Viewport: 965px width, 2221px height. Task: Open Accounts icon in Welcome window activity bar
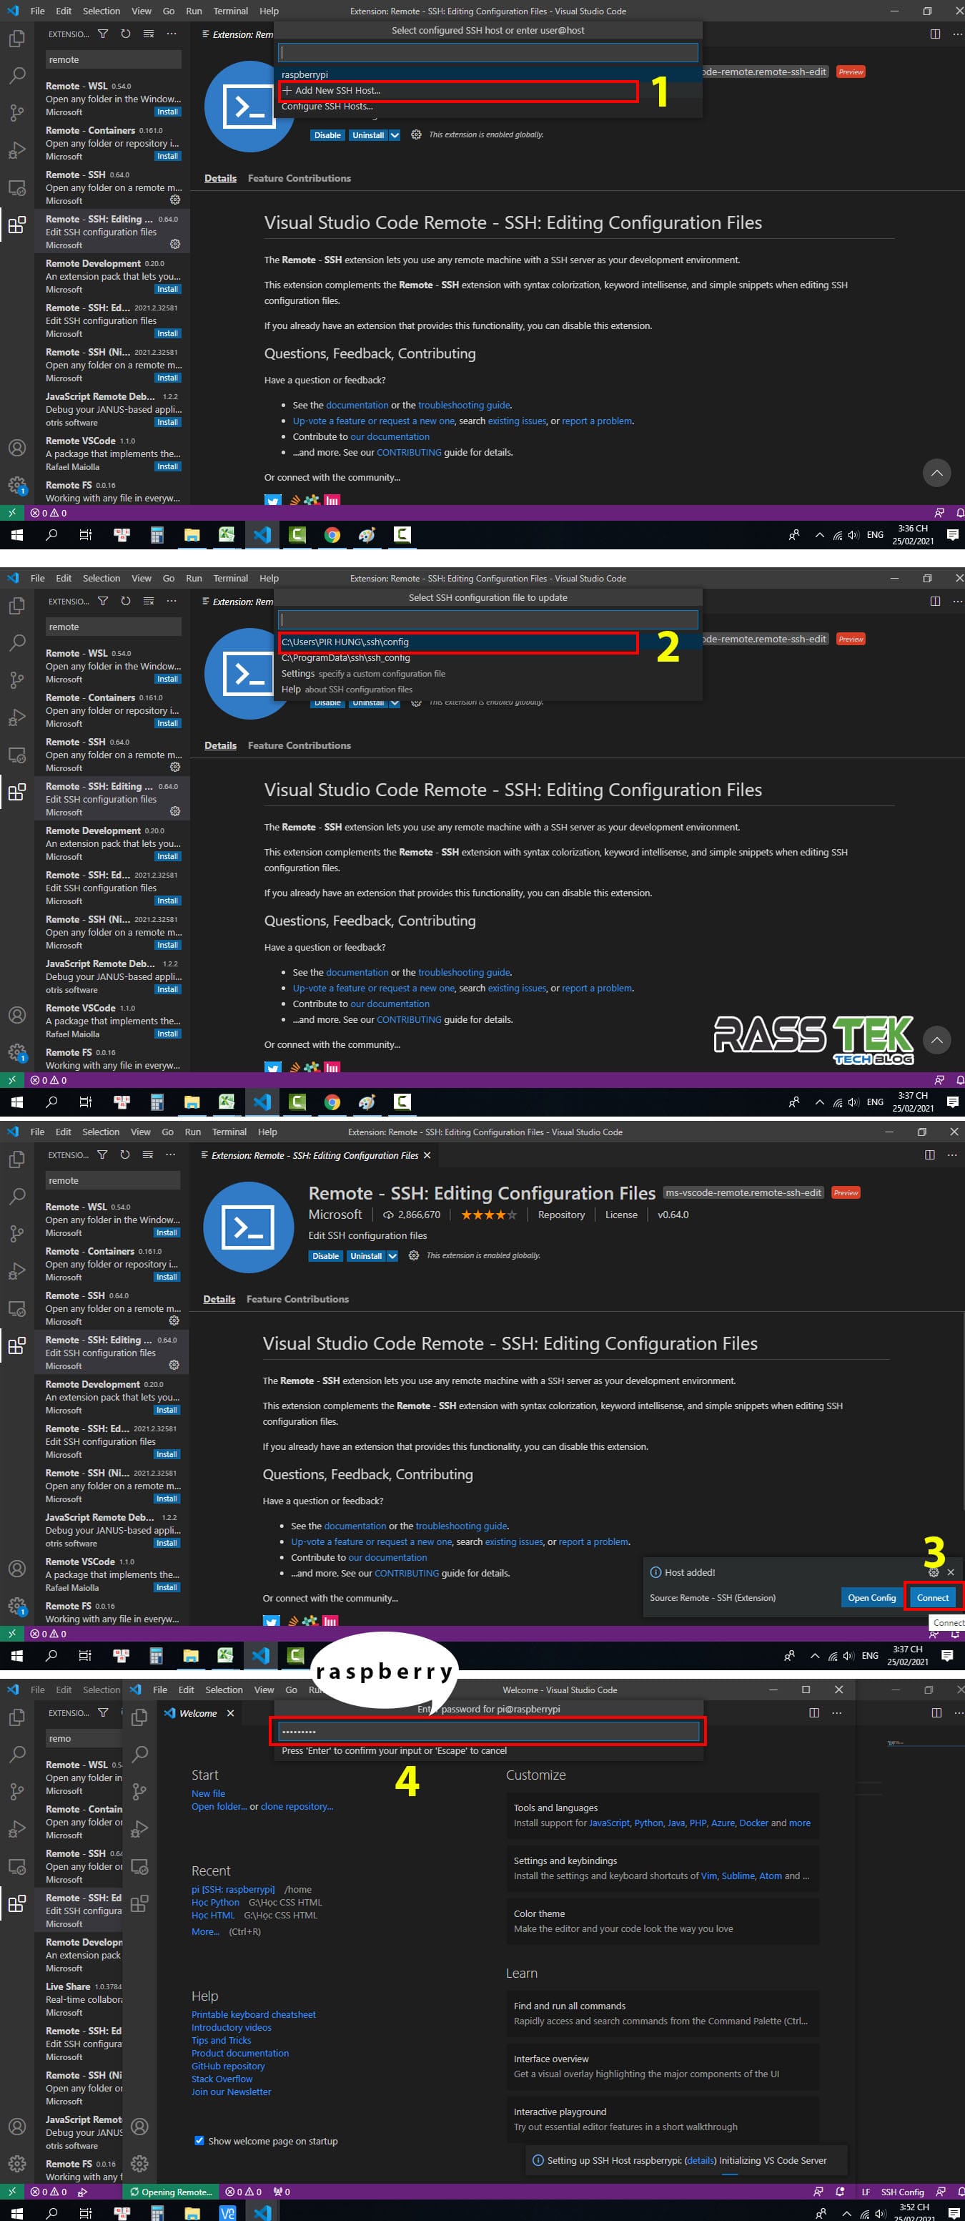(x=139, y=2126)
